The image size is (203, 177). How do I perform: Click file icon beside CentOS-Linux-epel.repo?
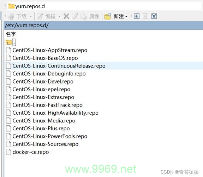click(x=8, y=89)
